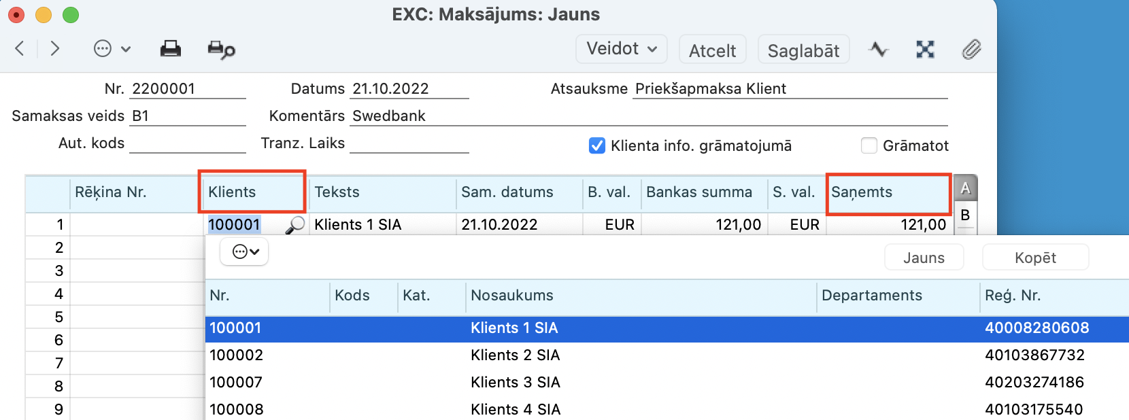1129x420 pixels.
Task: Enable the Grāmatot checkbox
Action: point(869,145)
